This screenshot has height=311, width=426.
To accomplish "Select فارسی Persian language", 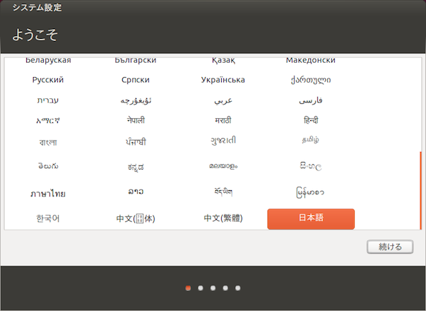I will [311, 100].
